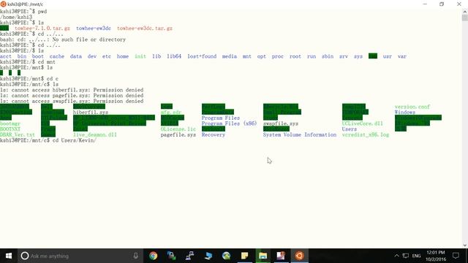Click the 'System Volume Information' entry

point(300,134)
